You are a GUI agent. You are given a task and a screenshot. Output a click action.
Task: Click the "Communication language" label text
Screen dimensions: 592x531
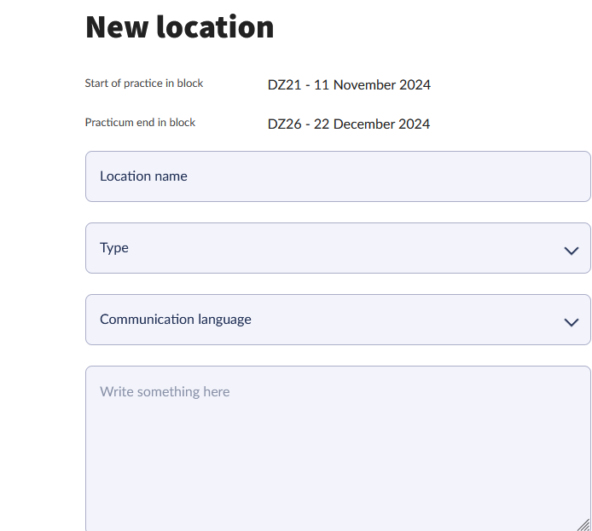[176, 320]
